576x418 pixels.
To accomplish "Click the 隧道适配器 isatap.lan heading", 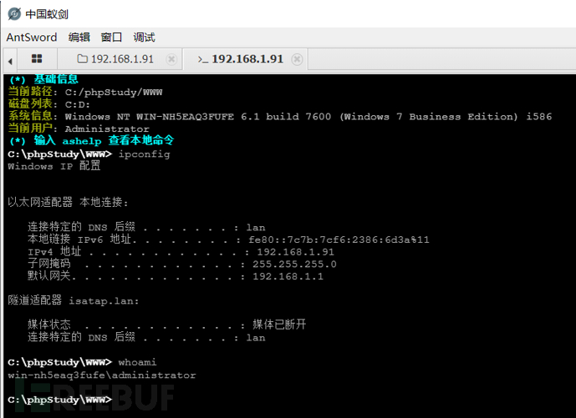I will pos(73,300).
